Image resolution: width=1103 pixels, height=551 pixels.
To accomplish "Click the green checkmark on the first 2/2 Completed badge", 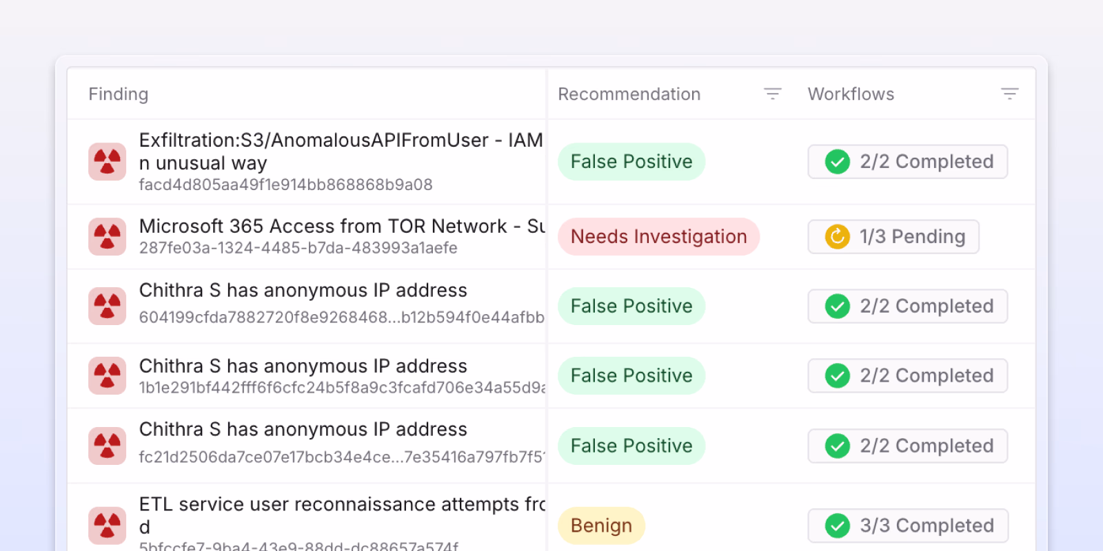I will pos(837,162).
